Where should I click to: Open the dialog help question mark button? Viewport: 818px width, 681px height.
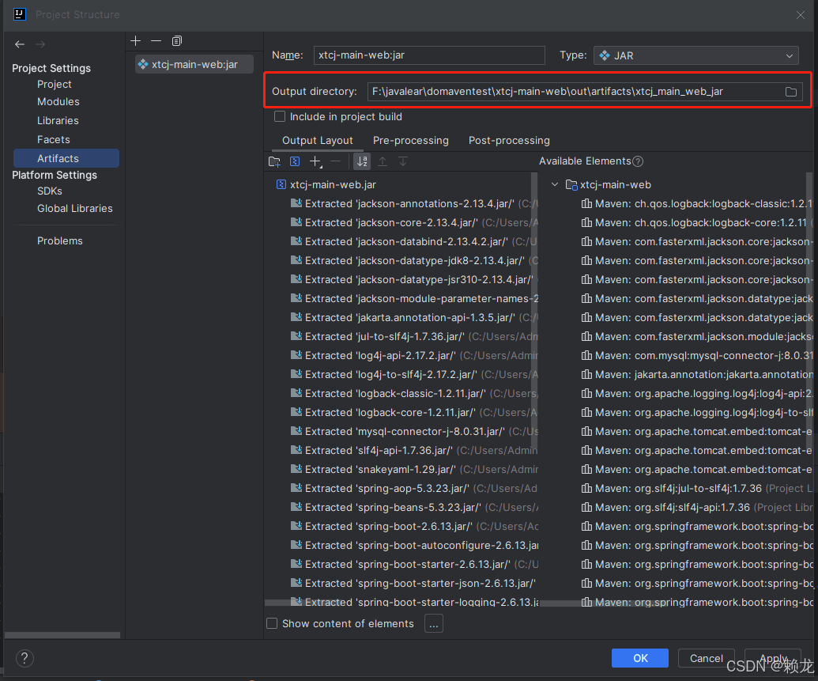click(x=25, y=659)
